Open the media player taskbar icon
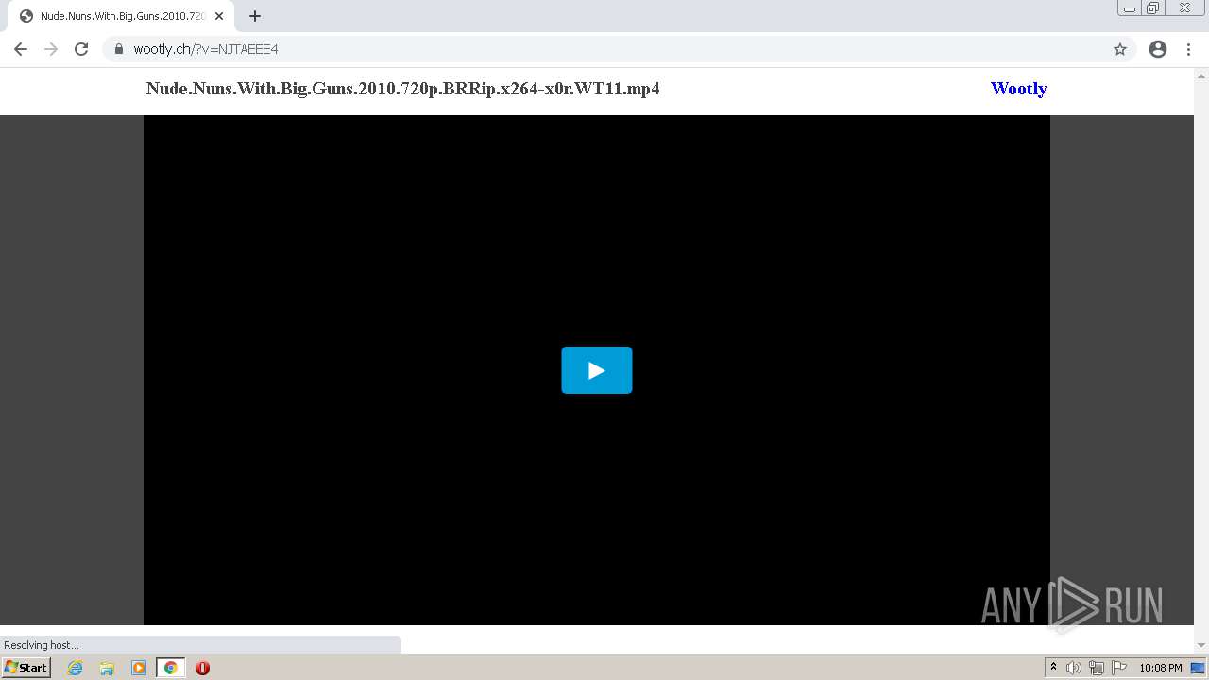This screenshot has width=1209, height=680. pyautogui.click(x=139, y=668)
